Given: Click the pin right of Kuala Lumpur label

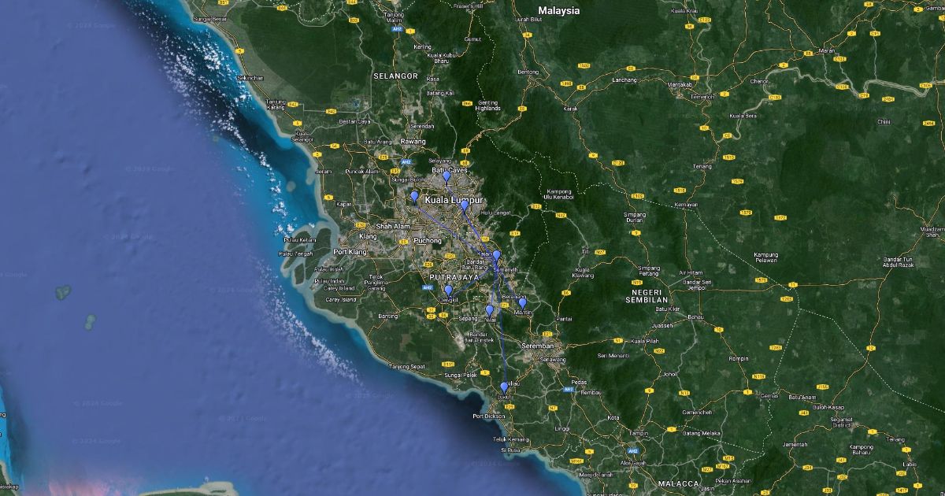Looking at the screenshot, I should point(465,208).
